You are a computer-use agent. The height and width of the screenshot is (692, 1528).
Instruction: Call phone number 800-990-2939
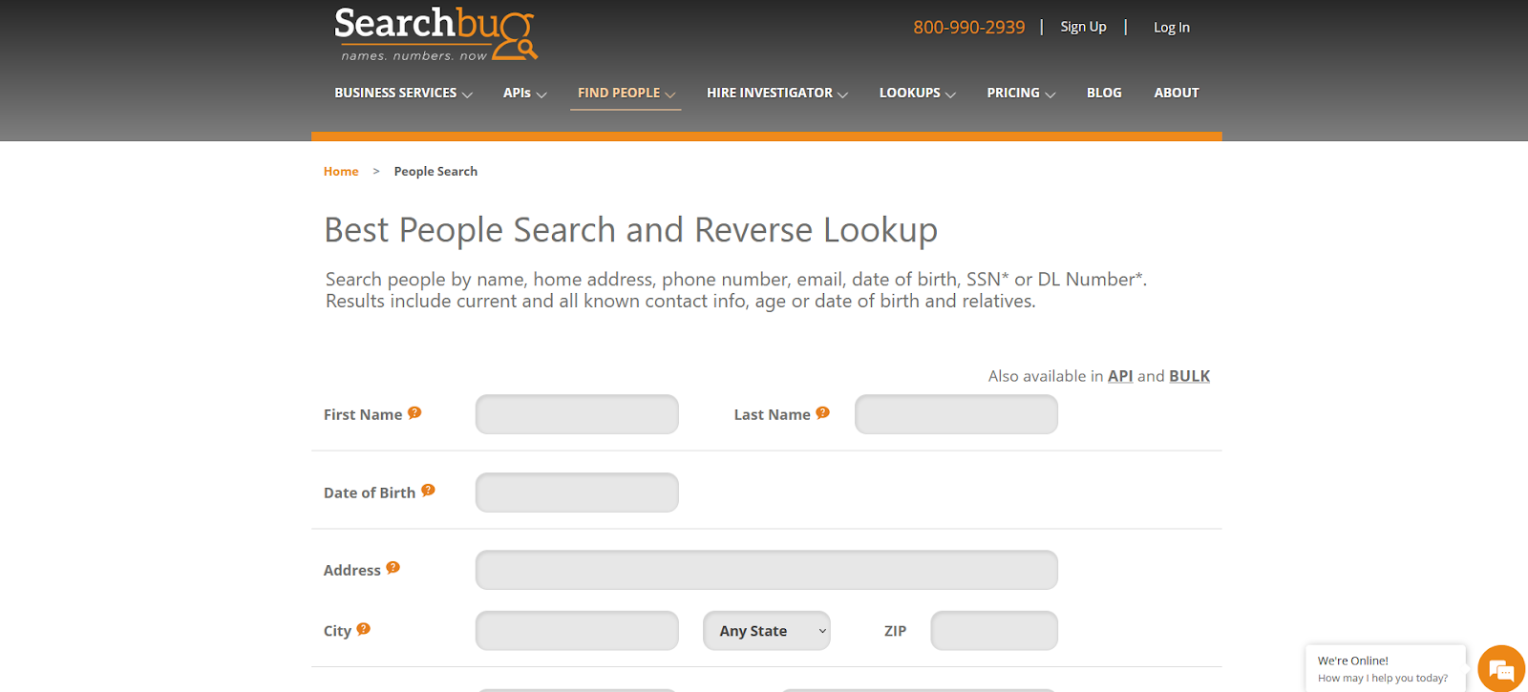[969, 28]
